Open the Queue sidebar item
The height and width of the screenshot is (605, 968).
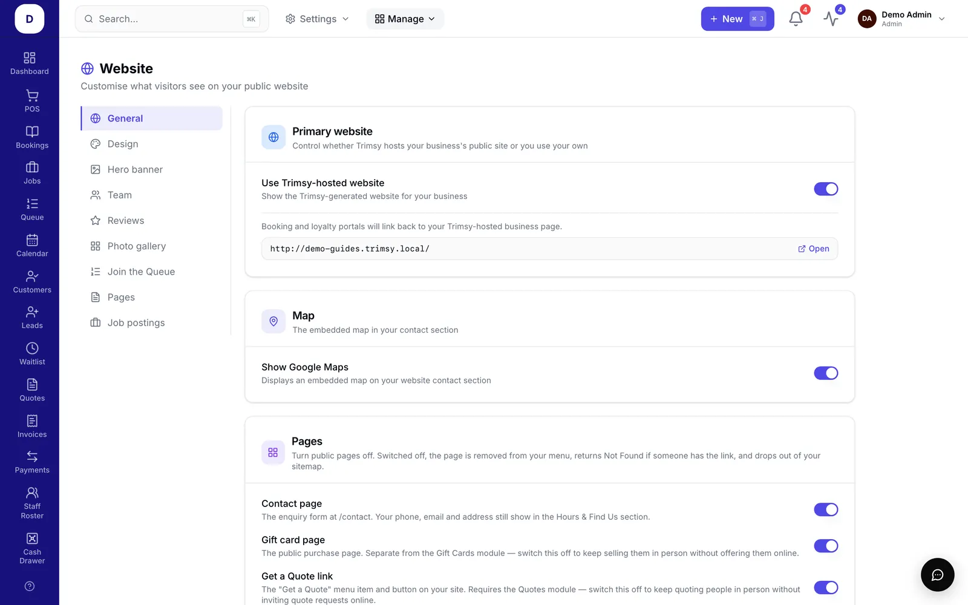coord(32,209)
